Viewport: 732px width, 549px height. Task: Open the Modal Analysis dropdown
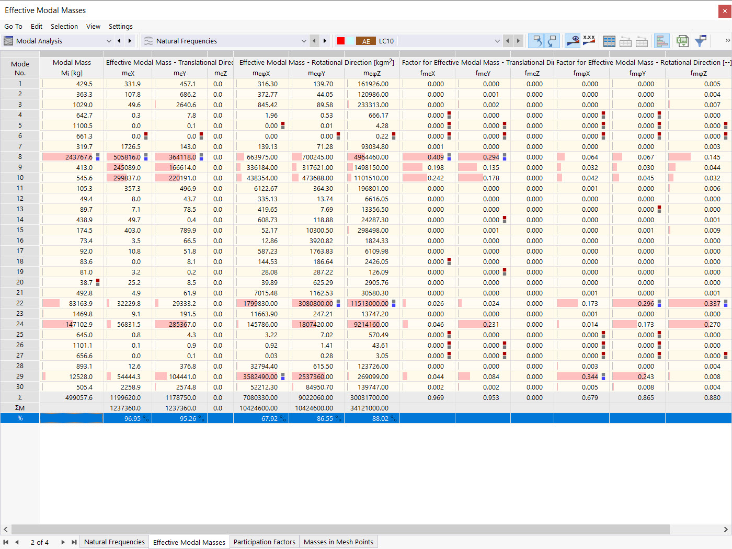point(58,41)
